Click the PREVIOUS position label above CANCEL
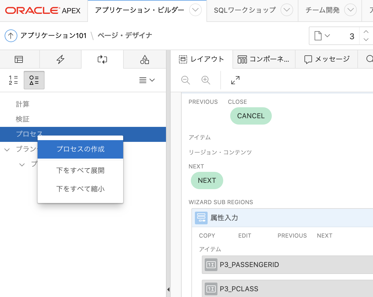This screenshot has width=373, height=297. click(203, 102)
